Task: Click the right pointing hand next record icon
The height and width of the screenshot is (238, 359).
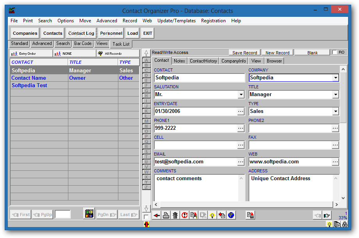Action: tap(327, 215)
